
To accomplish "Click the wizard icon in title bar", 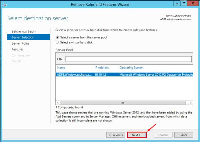I will coord(5,4).
